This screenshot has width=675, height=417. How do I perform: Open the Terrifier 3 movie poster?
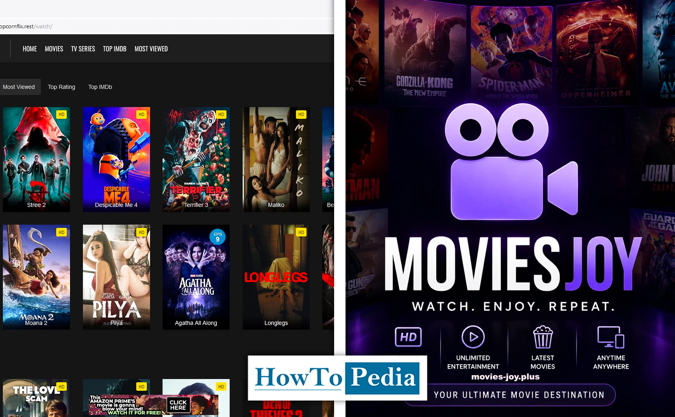(x=196, y=159)
